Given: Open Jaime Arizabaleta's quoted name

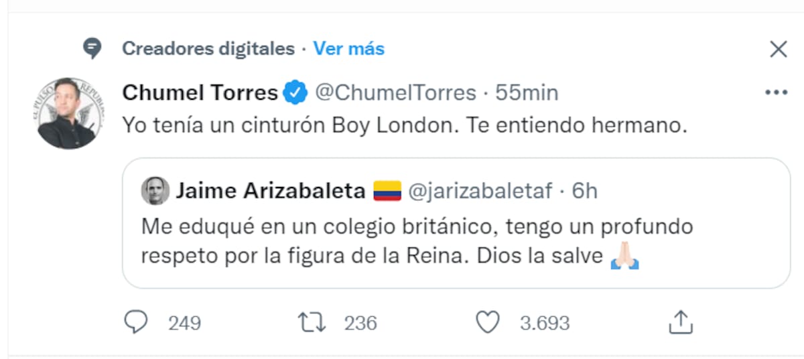Looking at the screenshot, I should pos(271,192).
